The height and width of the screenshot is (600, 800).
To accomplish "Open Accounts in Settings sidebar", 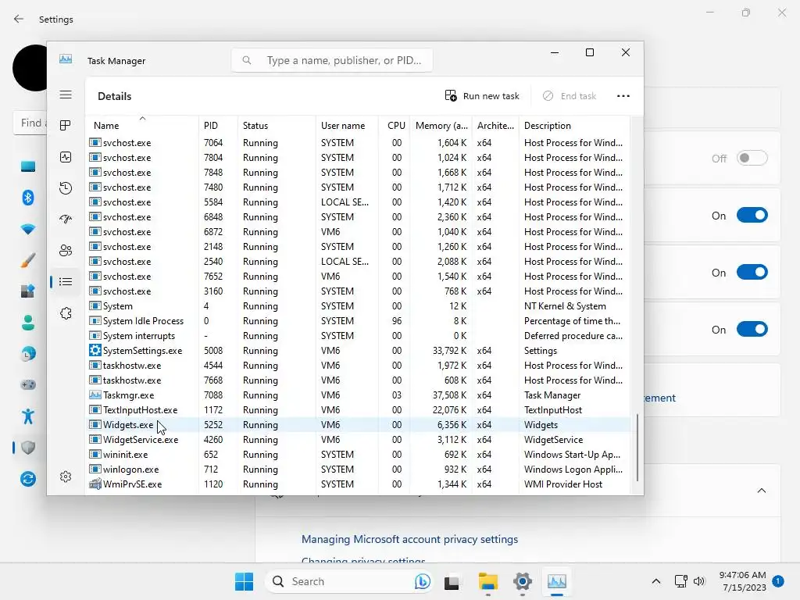I will pos(28,323).
